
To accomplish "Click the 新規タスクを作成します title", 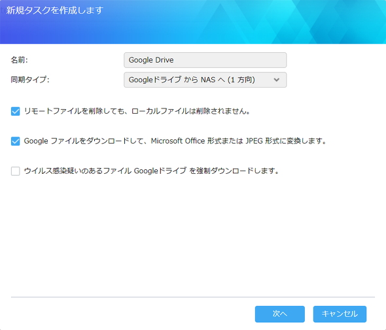I will pos(55,10).
